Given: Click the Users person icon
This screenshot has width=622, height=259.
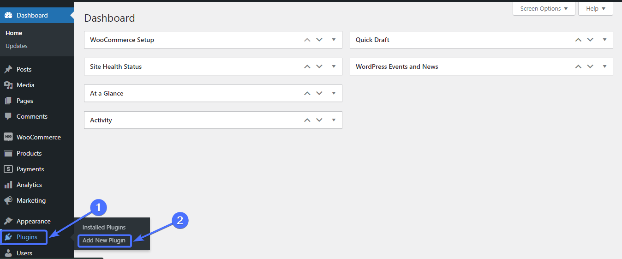Looking at the screenshot, I should coord(8,253).
